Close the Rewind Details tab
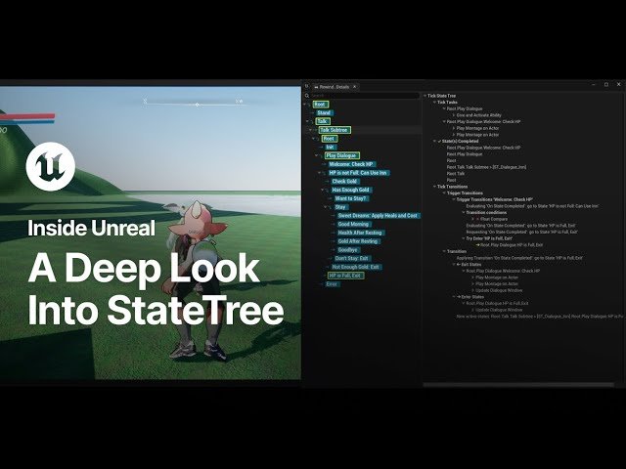The height and width of the screenshot is (469, 626). (x=354, y=87)
